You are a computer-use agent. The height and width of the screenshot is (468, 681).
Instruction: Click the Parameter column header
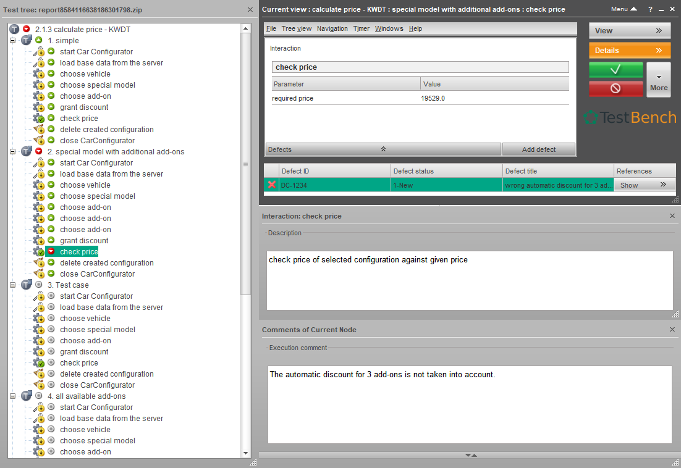(346, 84)
